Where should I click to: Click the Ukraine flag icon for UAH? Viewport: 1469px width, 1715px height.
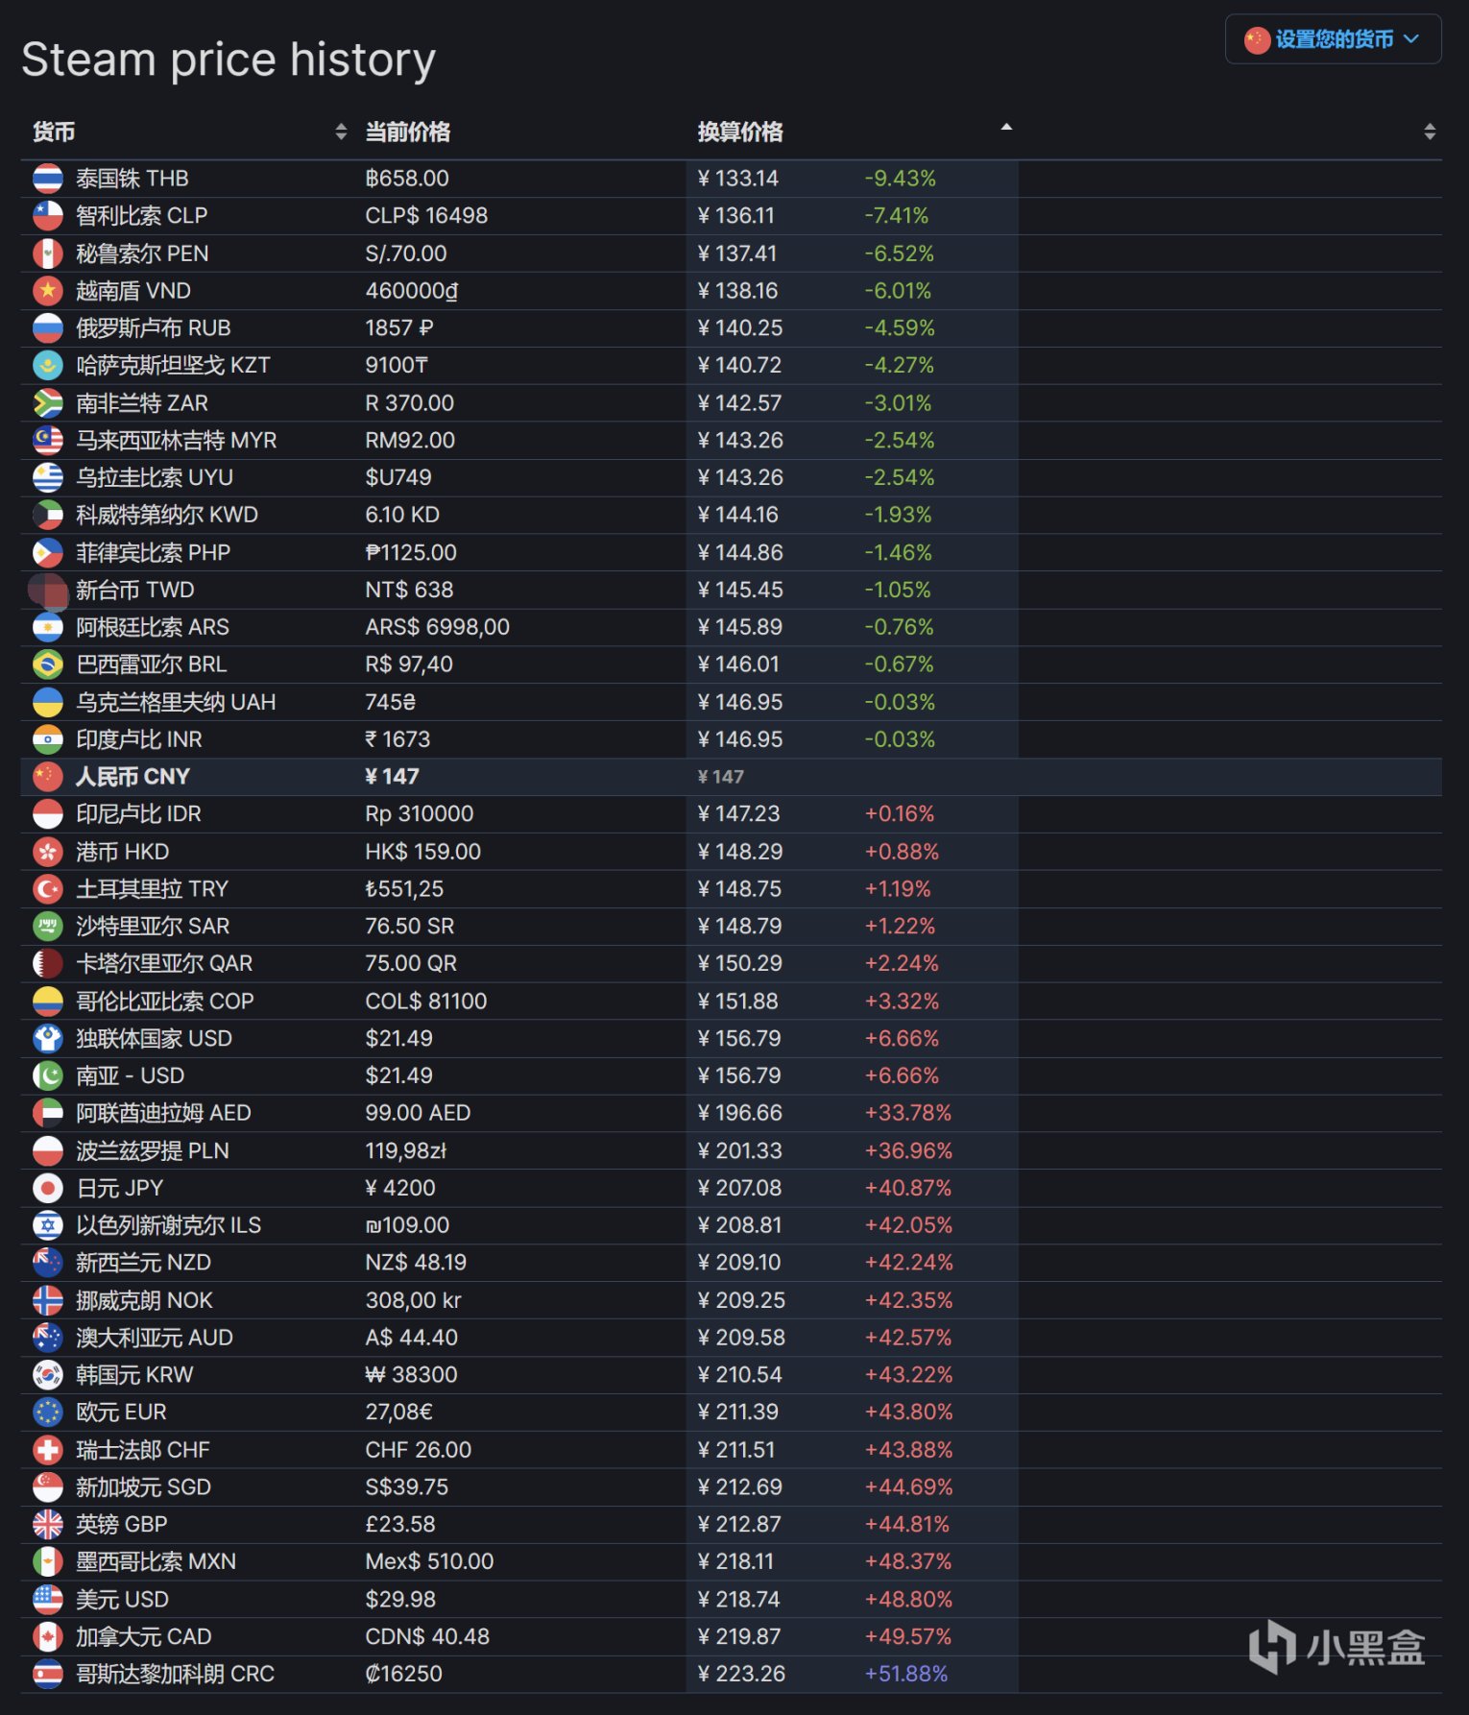(48, 703)
